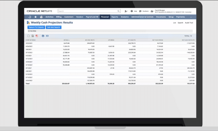Open the Create New dropdown icon
218x131 pixels.
(x=126, y=11)
